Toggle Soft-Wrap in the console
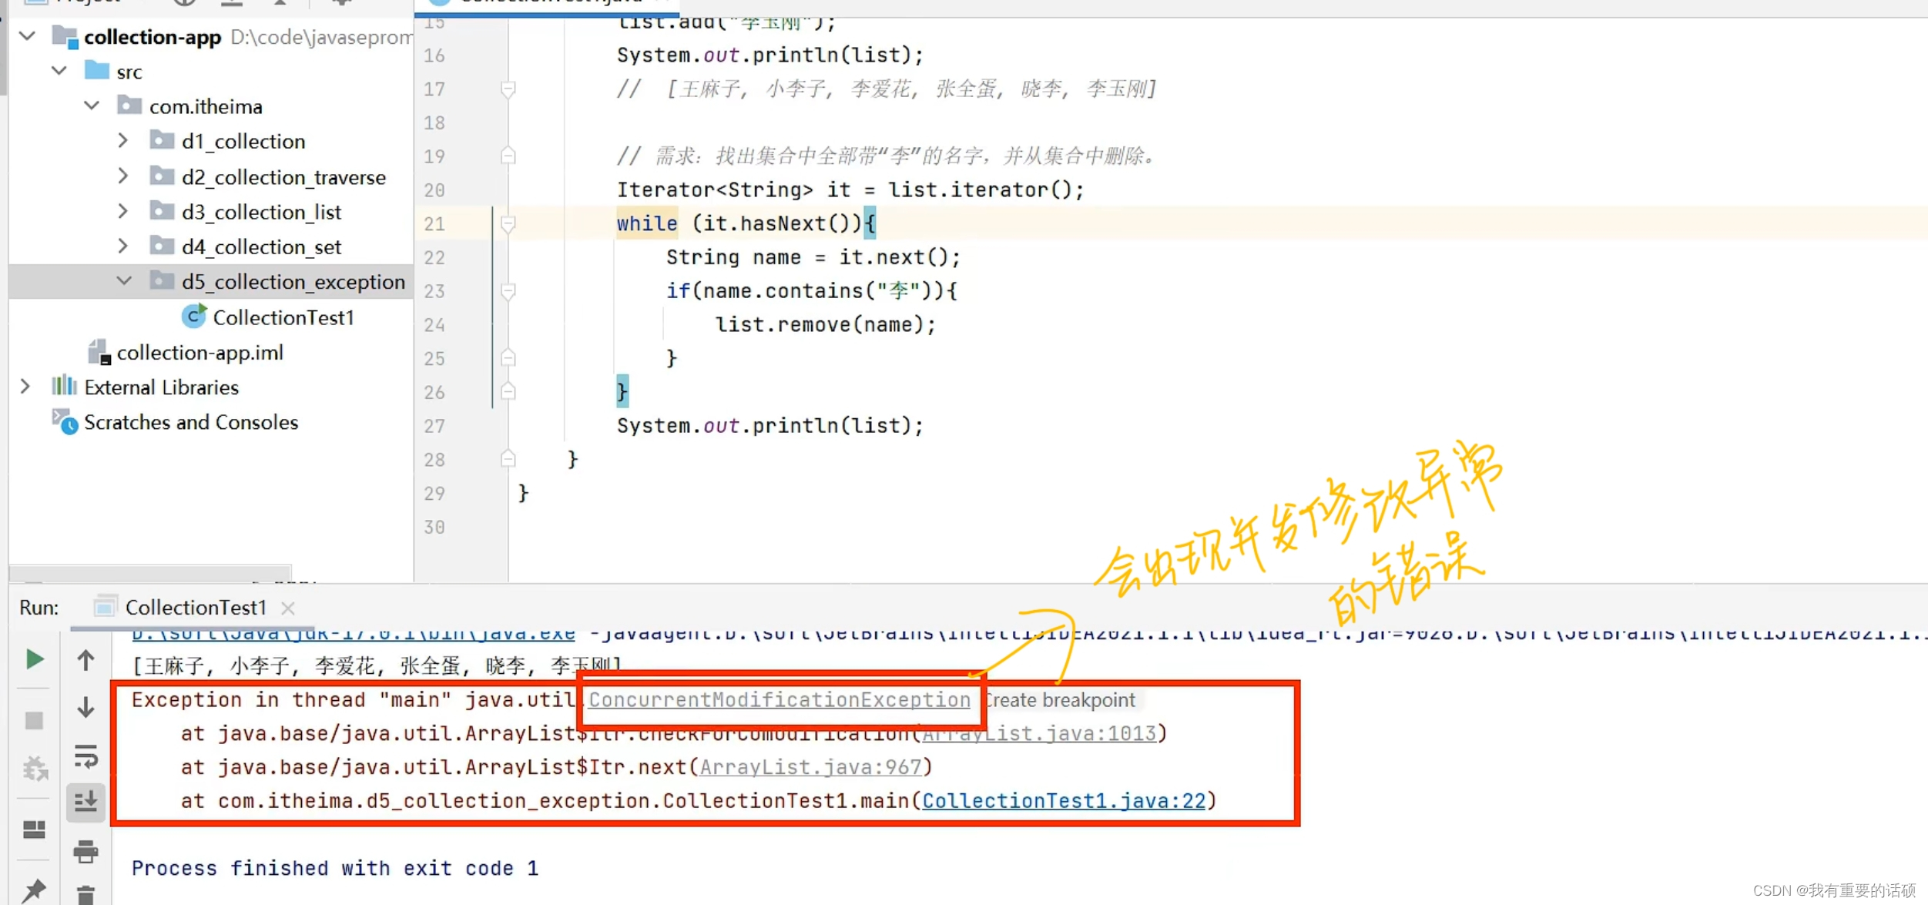The image size is (1928, 905). pos(86,756)
